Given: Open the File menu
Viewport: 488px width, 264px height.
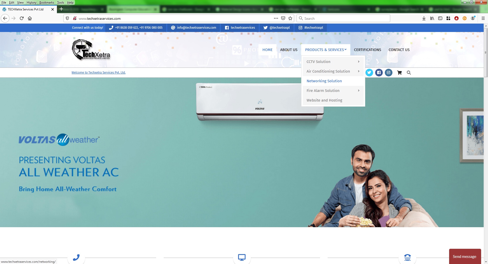Looking at the screenshot, I should [x=4, y=2].
